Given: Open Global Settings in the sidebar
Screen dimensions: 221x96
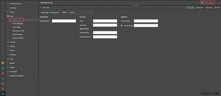Looking at the screenshot, I should [17, 34].
